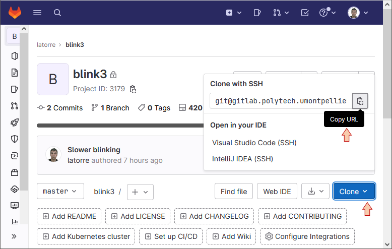Viewport: 392px width, 249px height.
Task: Click the page scrollbar down arrow
Action: tap(387, 244)
